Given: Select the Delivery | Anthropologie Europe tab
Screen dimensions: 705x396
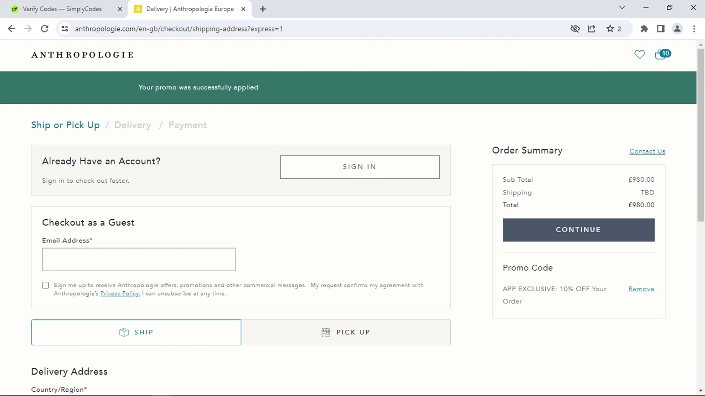Looking at the screenshot, I should point(189,9).
